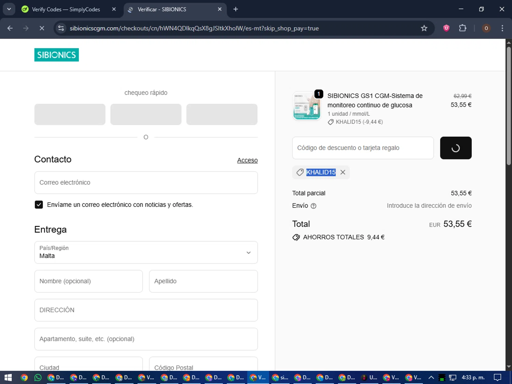Focus the DIRECCIÓN field
The image size is (512, 384).
click(146, 310)
